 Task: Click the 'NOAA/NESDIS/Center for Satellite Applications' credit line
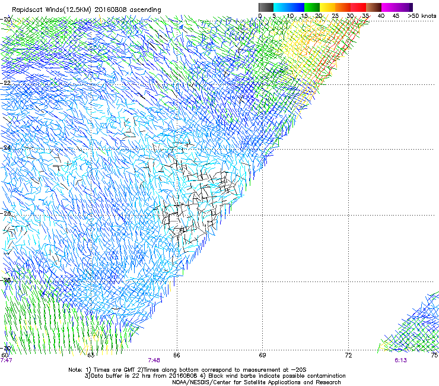coord(256,382)
